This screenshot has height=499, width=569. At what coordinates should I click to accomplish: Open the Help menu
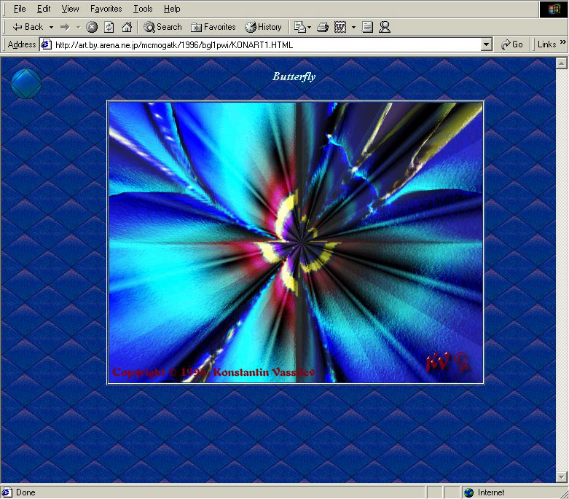coord(172,9)
